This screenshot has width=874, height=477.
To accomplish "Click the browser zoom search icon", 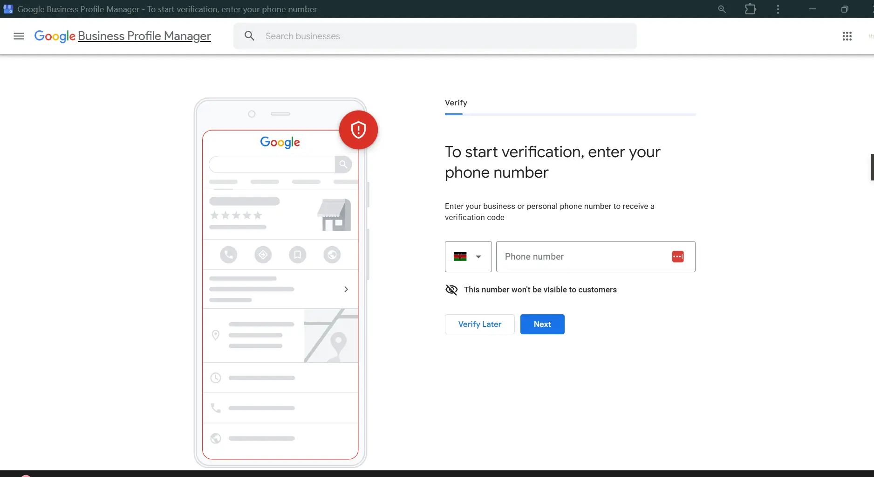I will 722,9.
